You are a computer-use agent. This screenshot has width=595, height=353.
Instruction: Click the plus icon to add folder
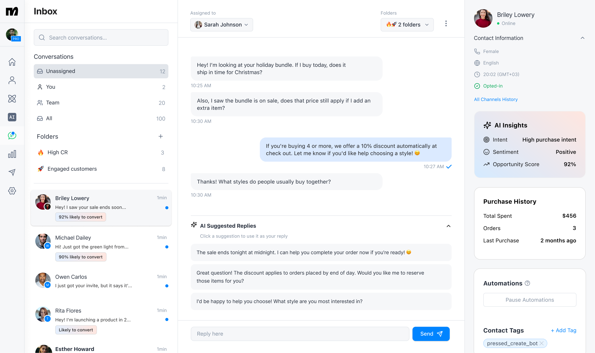point(161,136)
